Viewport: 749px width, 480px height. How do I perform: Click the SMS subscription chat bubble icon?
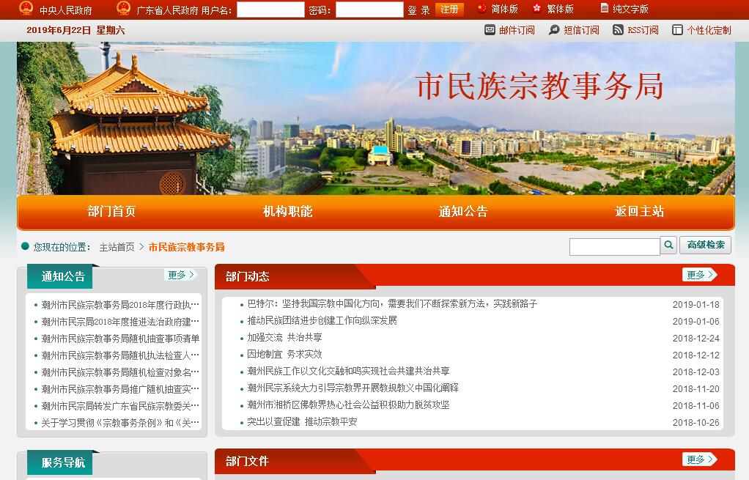coord(553,30)
